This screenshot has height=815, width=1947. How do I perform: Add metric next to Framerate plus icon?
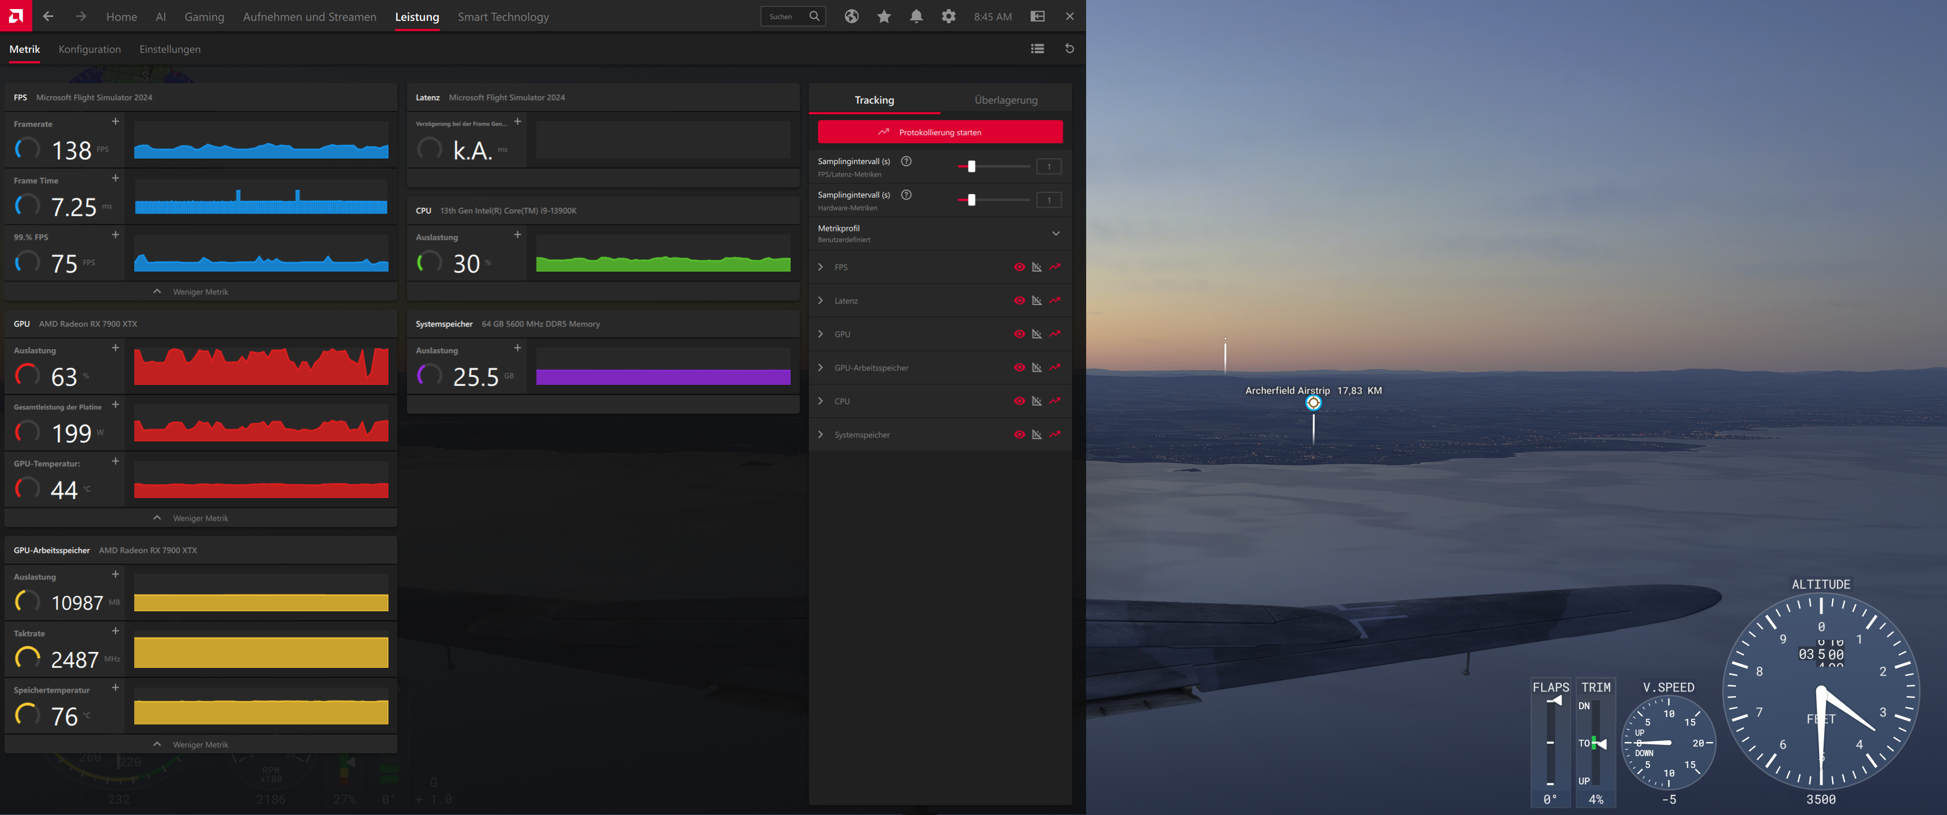[x=115, y=122]
